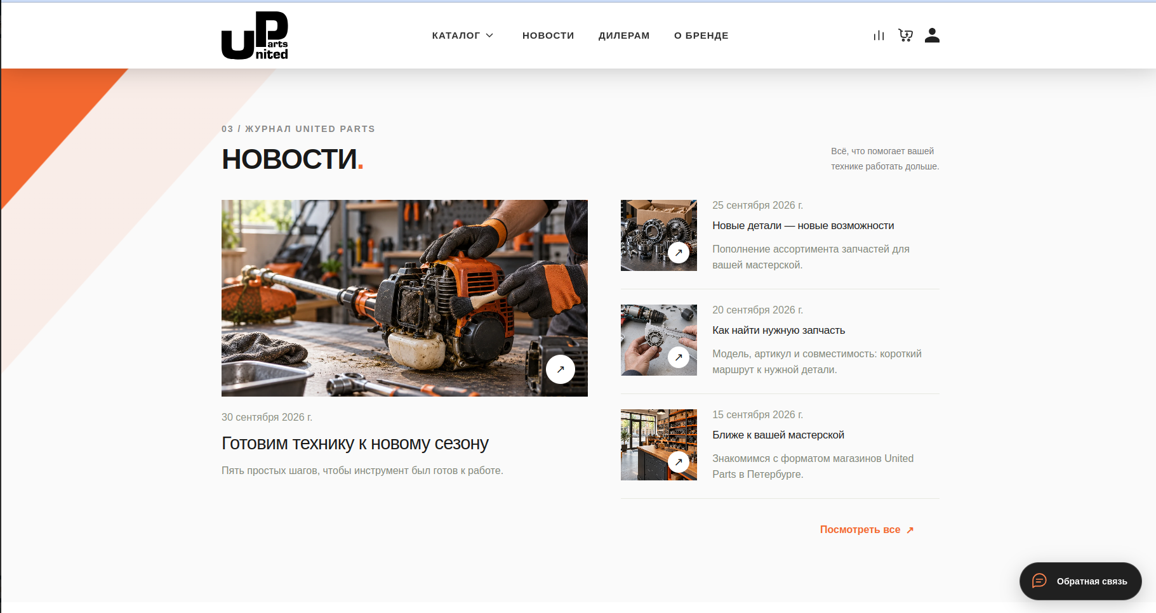
Task: Open the large engine cleaning featured image
Action: click(x=404, y=298)
